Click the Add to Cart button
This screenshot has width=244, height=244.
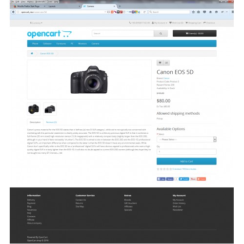pyautogui.click(x=186, y=162)
